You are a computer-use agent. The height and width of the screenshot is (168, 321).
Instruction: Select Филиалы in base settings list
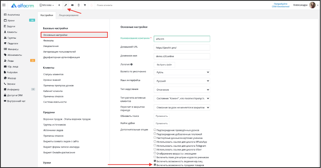click(49, 41)
